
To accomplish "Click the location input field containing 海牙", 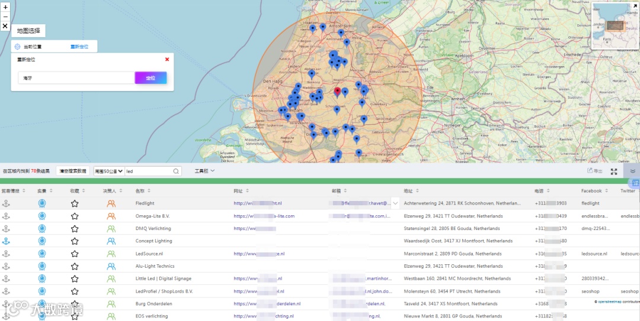I will (76, 78).
